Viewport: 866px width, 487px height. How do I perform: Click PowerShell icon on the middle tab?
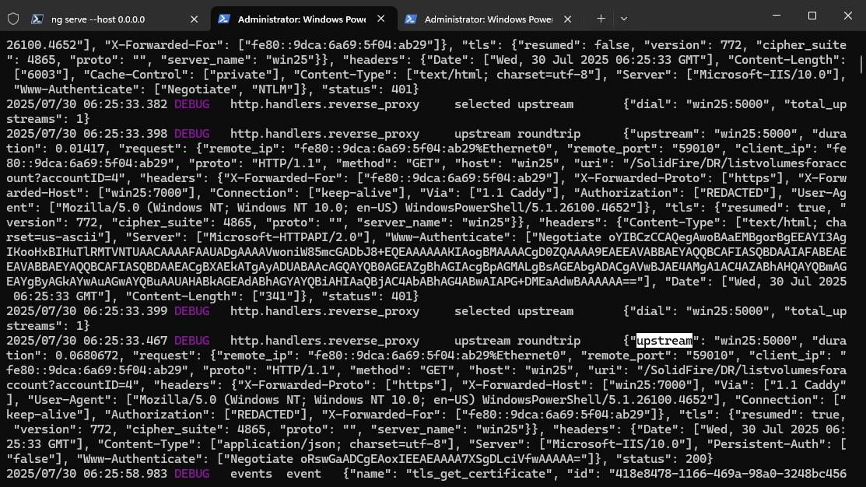pos(223,19)
